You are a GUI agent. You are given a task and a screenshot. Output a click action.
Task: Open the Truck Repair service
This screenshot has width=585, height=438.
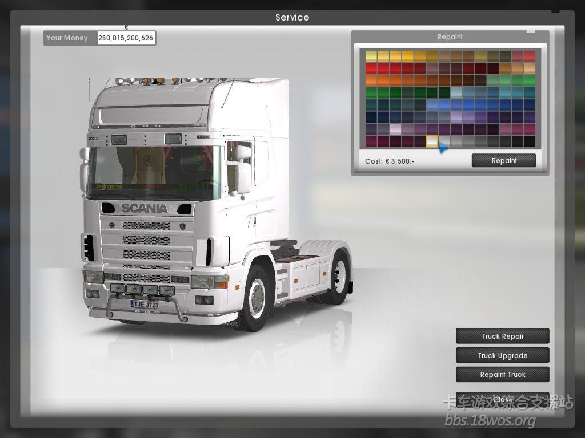tap(502, 336)
